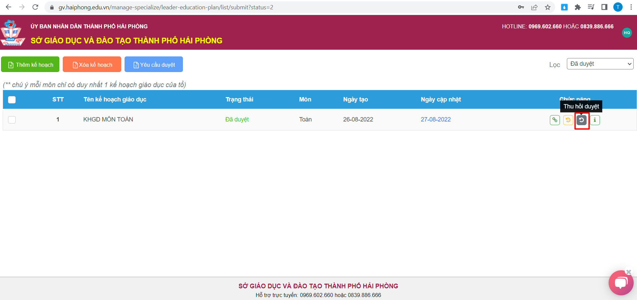The image size is (637, 300).
Task: Close the chat bubble with small X
Action: click(629, 272)
